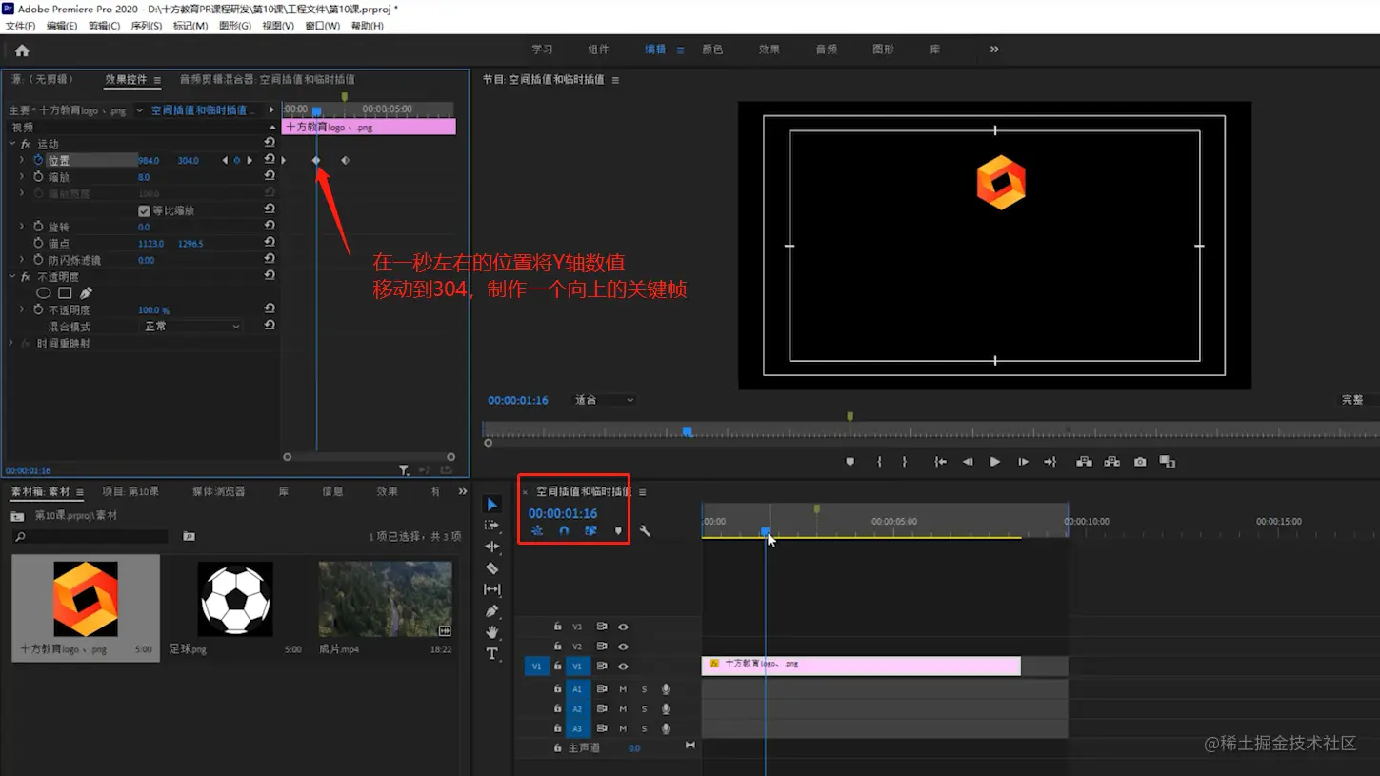Screen dimensions: 1380x776
Task: Toggle scale stopwatch animation
Action: [38, 177]
